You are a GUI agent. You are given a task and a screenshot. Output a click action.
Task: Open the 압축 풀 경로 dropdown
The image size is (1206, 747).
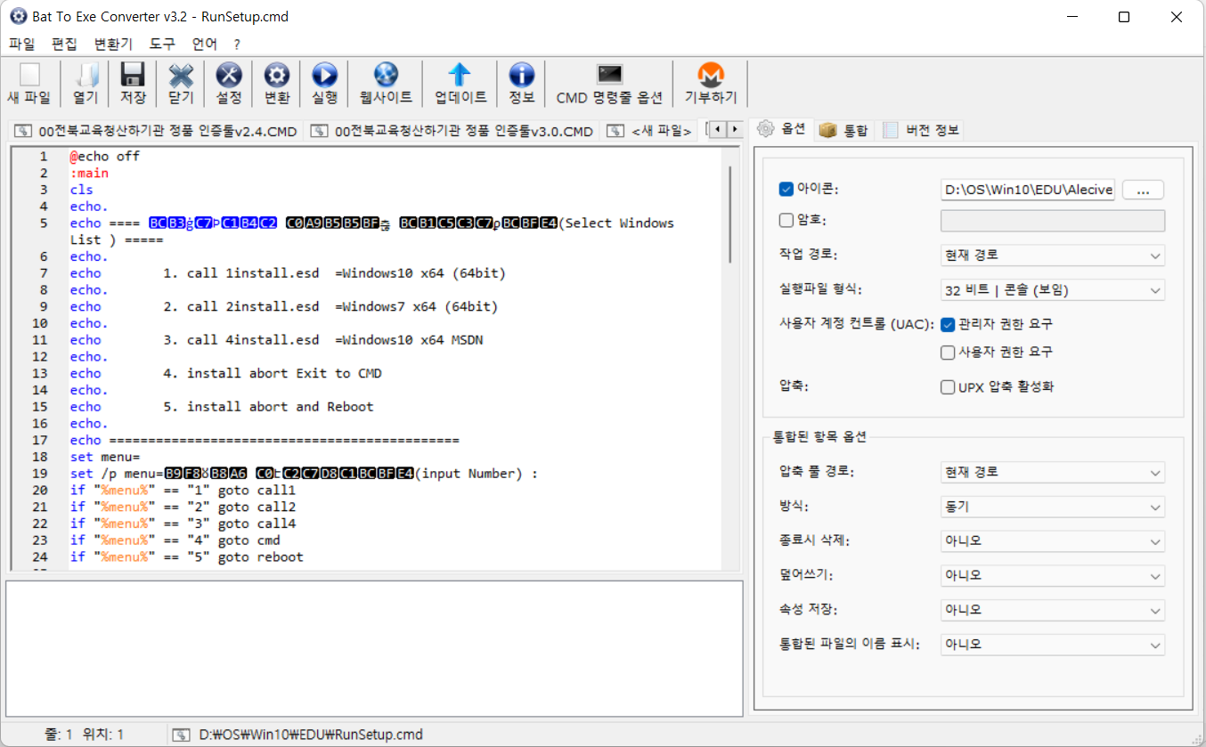tap(1053, 472)
